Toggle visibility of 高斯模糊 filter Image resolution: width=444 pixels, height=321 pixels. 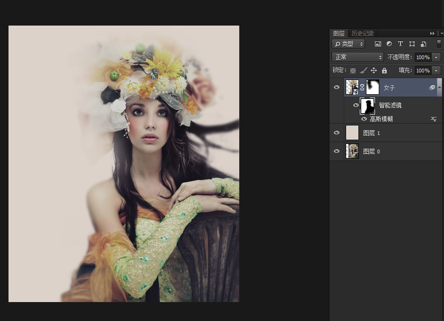(364, 119)
